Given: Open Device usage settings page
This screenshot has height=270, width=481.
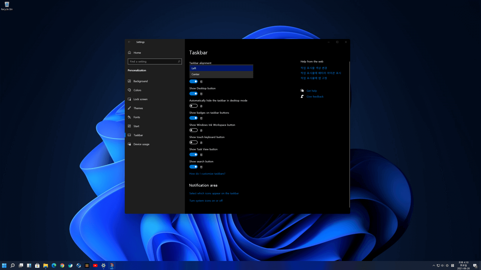Looking at the screenshot, I should 155,144.
